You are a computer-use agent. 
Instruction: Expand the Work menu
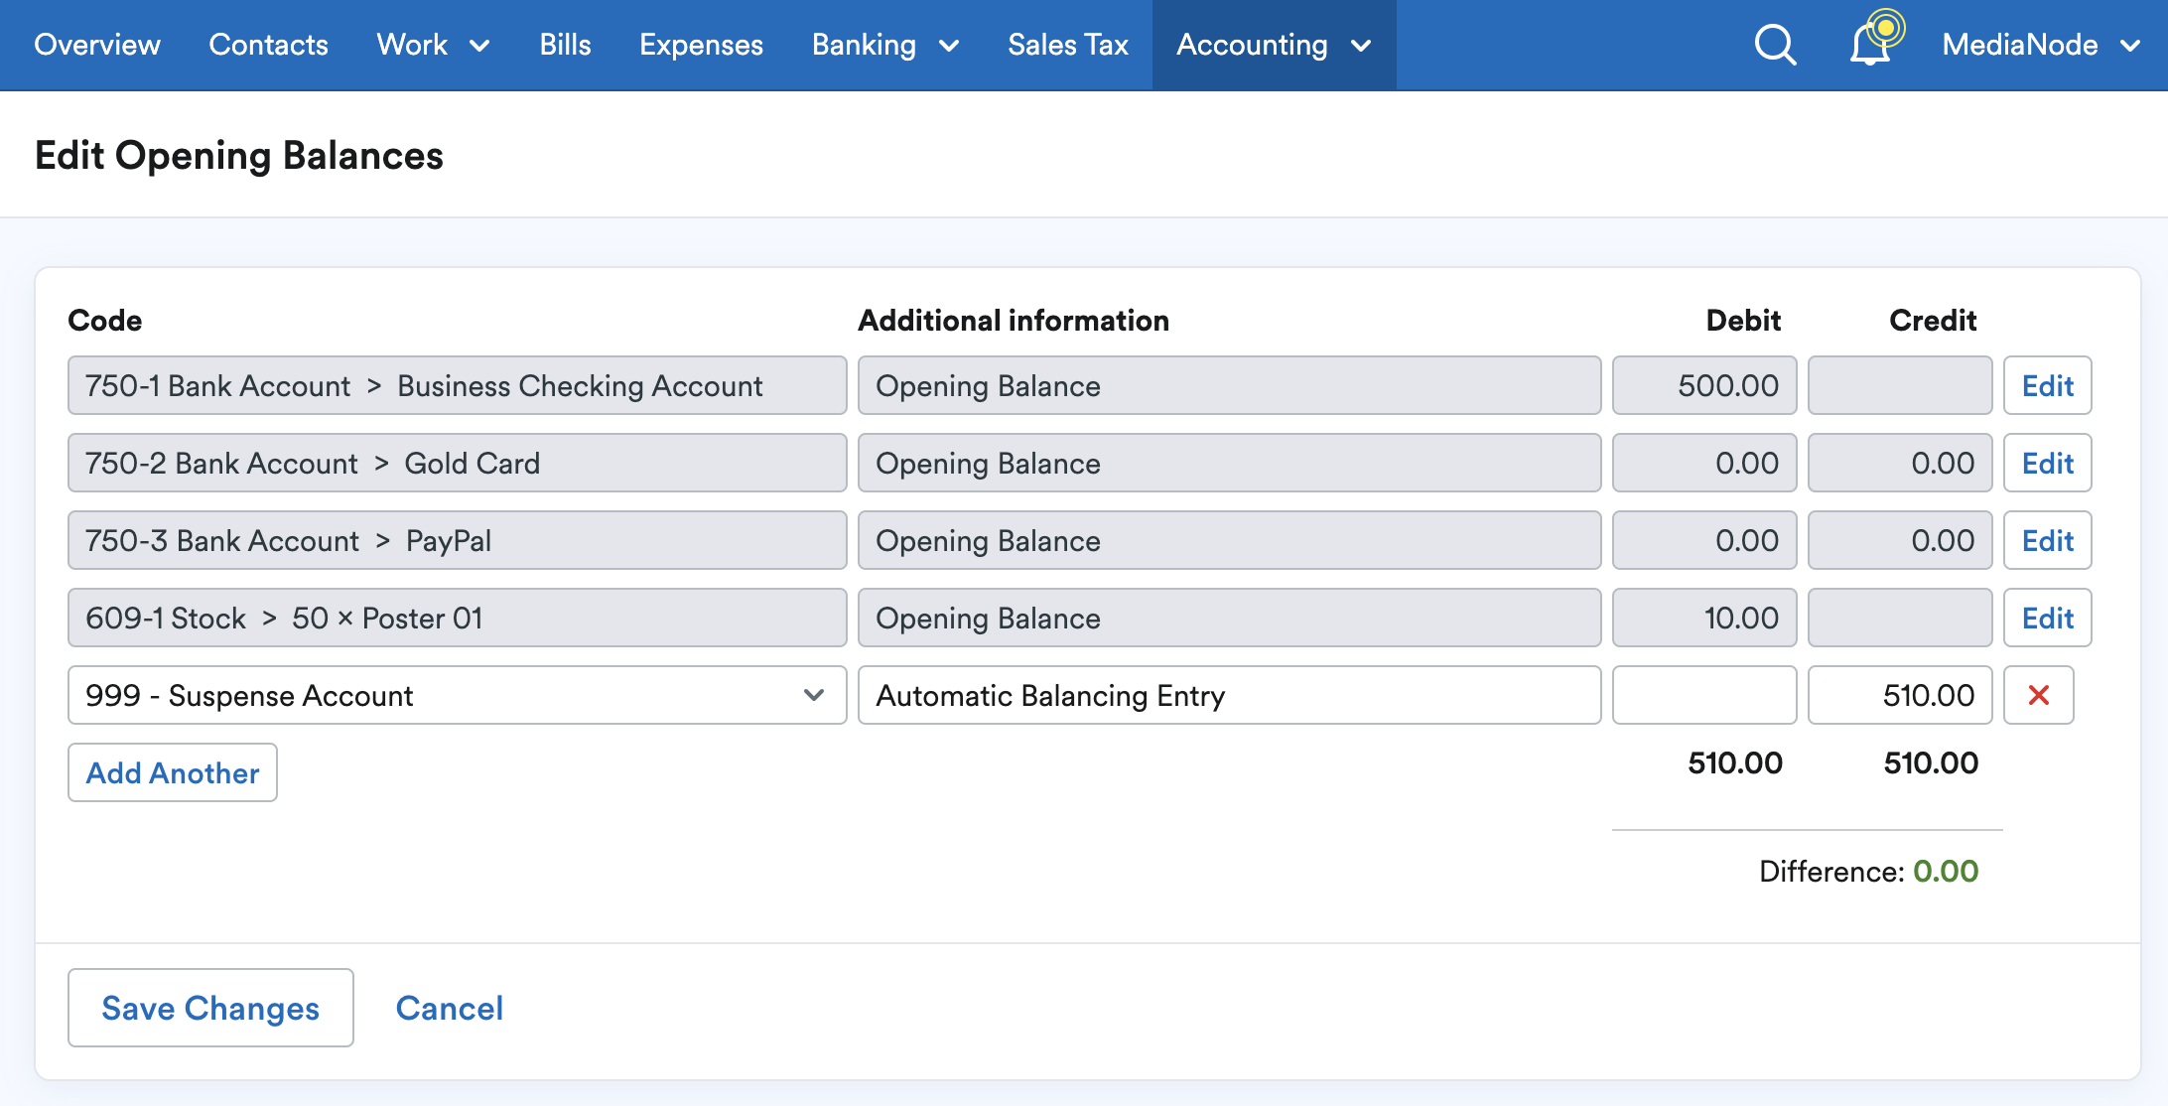(433, 45)
